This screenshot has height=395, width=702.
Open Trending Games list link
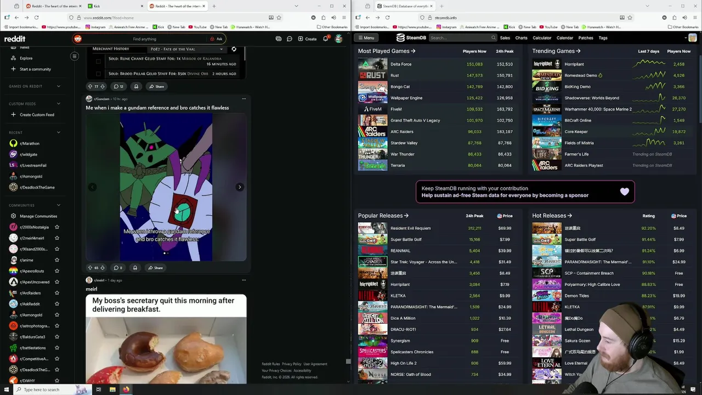[557, 51]
